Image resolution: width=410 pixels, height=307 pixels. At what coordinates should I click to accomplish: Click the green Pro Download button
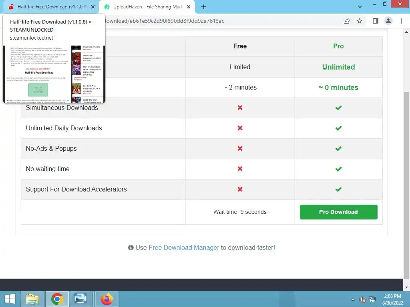point(338,212)
